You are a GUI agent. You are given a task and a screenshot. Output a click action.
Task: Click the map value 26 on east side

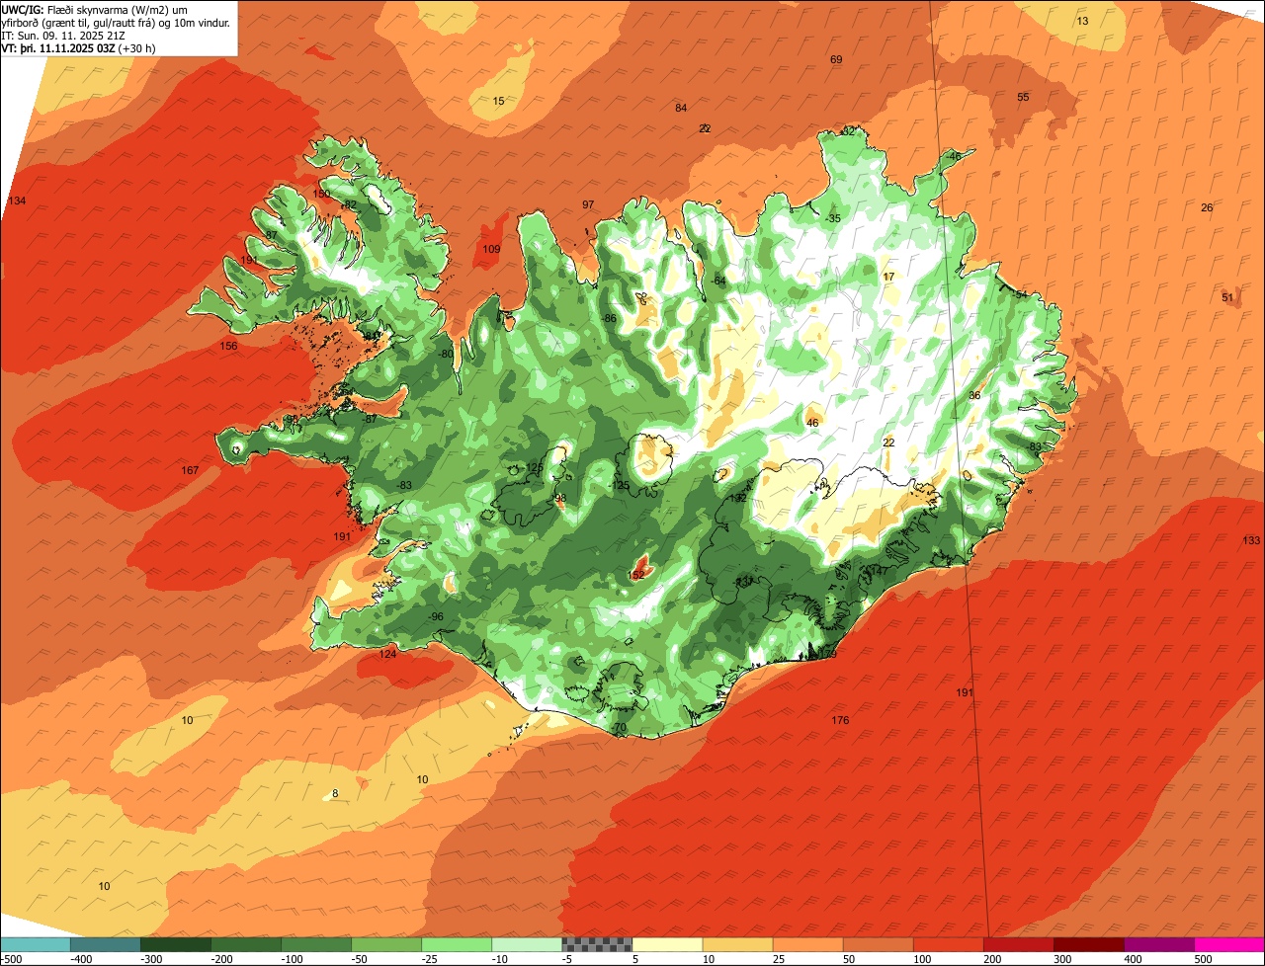[1207, 207]
